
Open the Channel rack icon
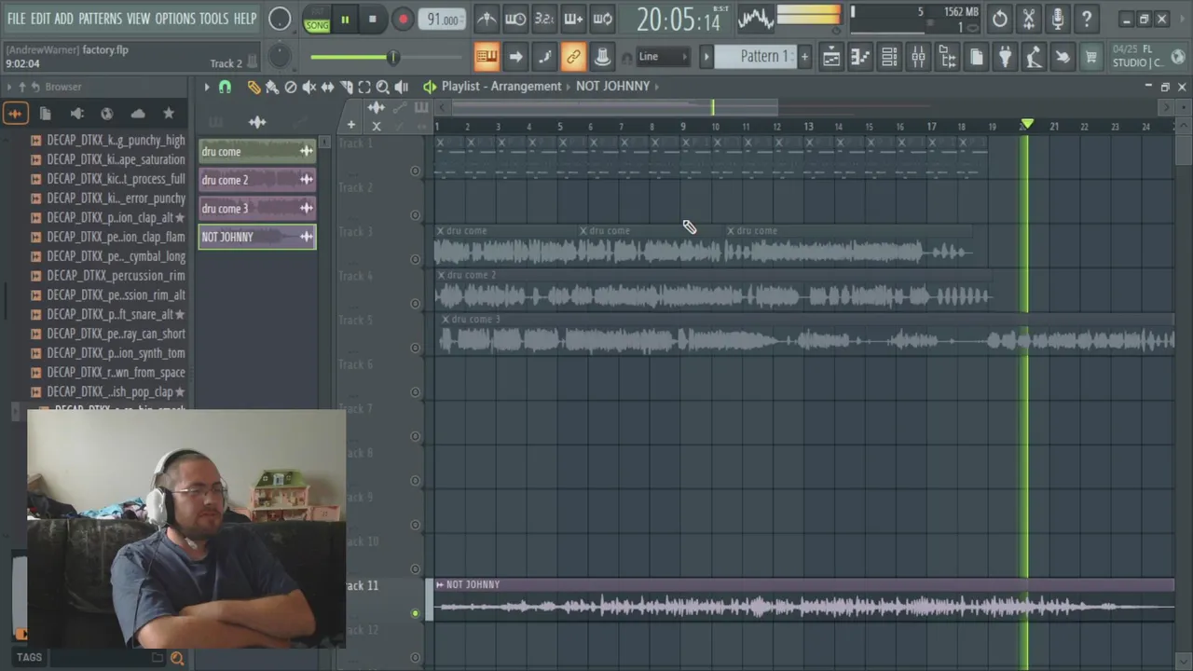pos(889,58)
